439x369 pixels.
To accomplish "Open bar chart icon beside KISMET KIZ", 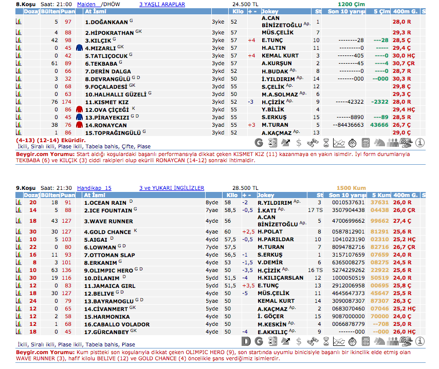I will point(19,102).
